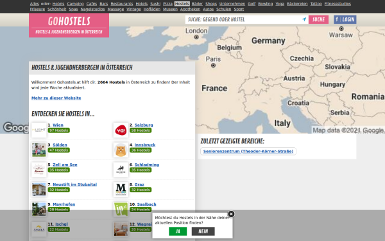
Task: Open the Schladming link
Action: [146, 165]
